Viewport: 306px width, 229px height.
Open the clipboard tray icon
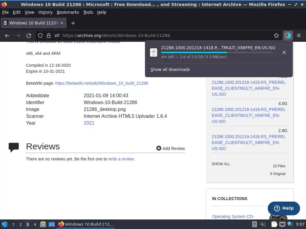pyautogui.click(x=274, y=224)
